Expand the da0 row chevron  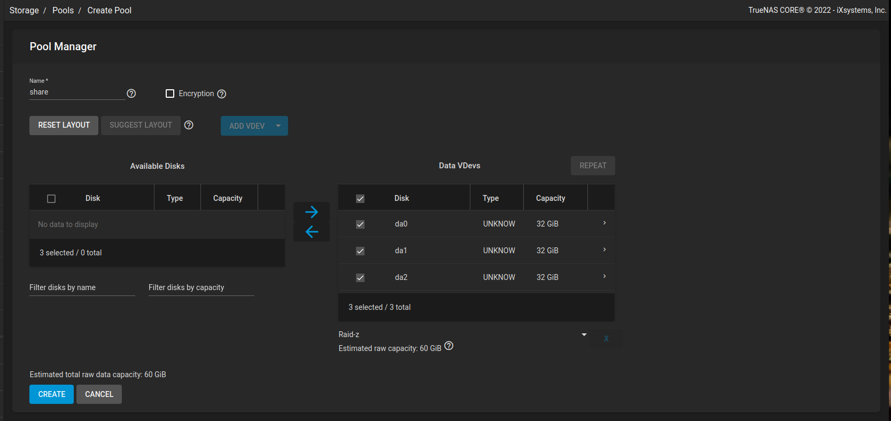[605, 223]
